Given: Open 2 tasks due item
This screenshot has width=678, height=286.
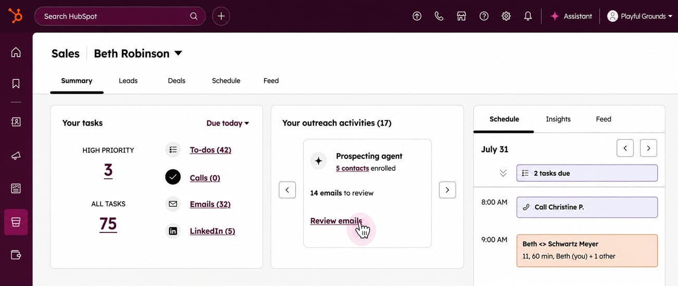Looking at the screenshot, I should (x=587, y=173).
